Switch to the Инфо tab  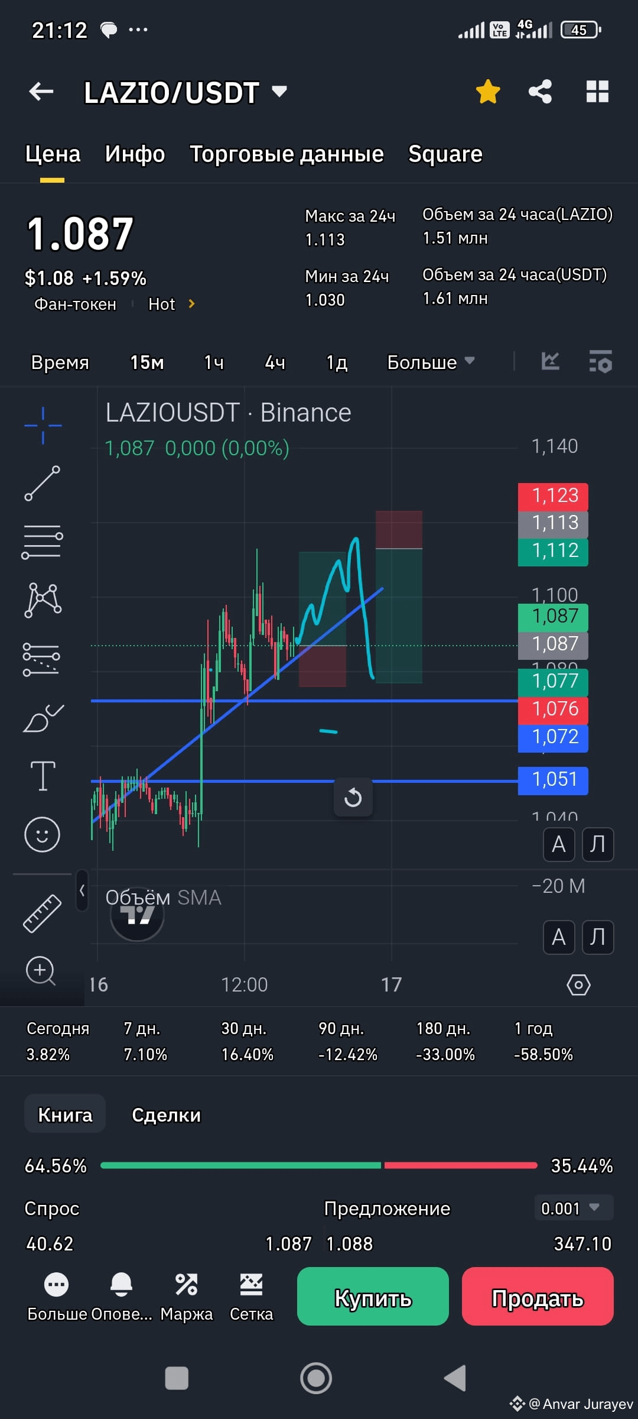[135, 154]
